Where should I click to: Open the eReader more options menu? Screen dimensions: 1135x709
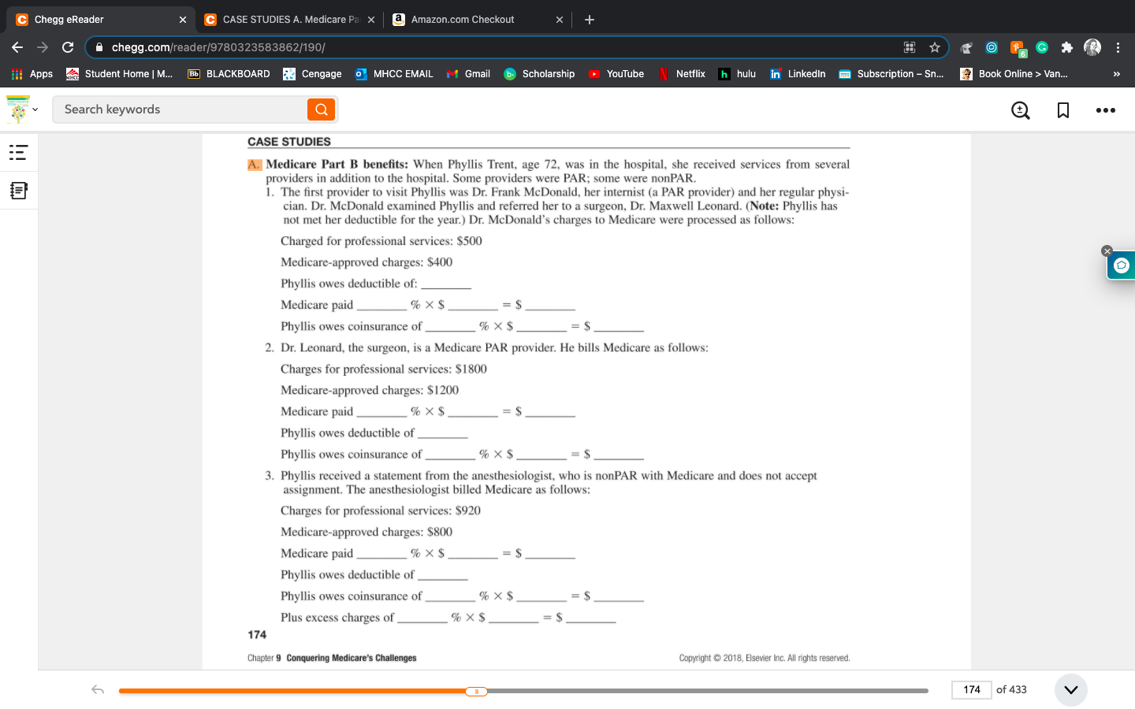[1106, 110]
